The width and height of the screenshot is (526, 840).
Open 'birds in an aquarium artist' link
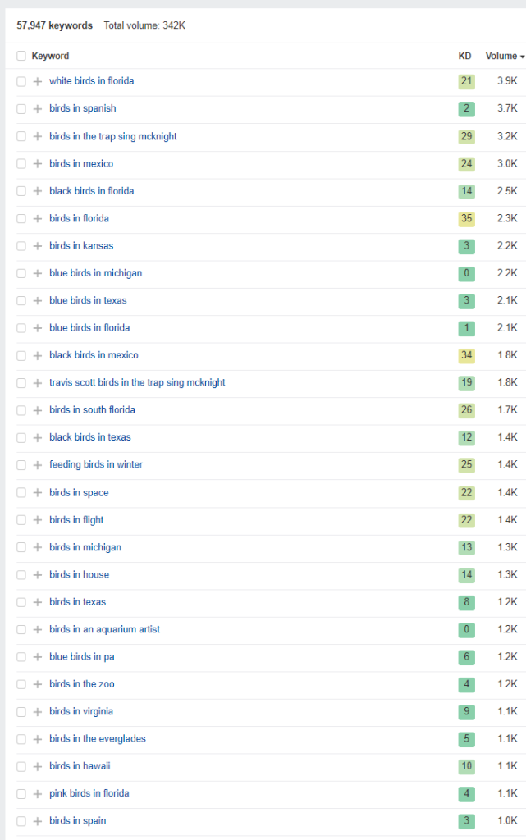coord(104,629)
